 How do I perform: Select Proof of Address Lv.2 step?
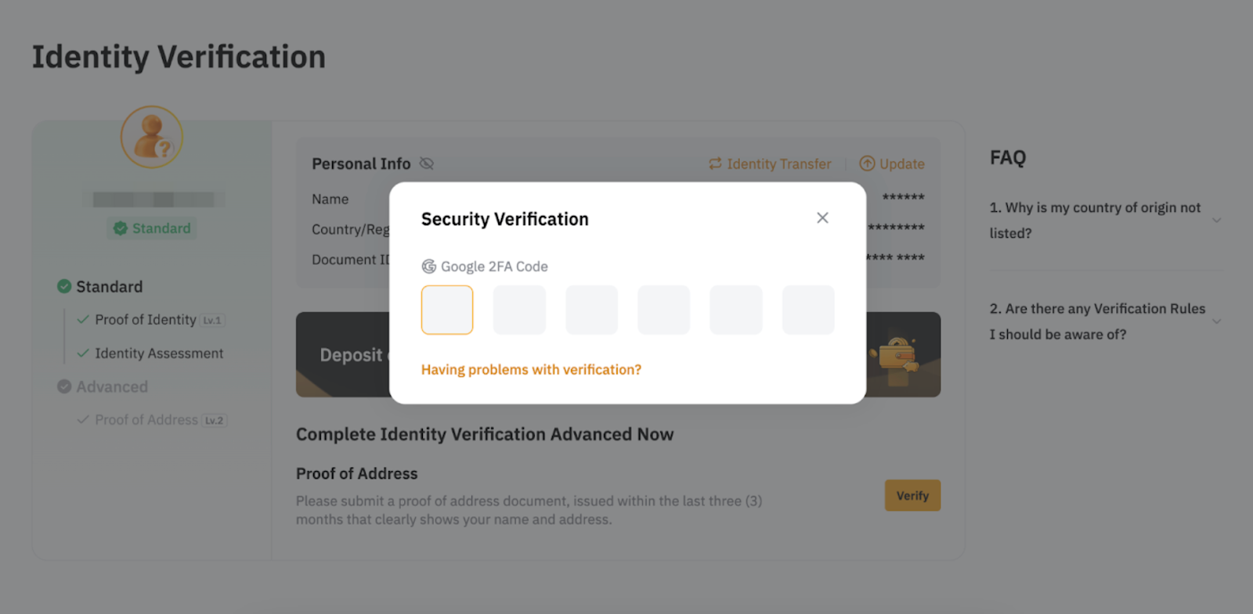(x=146, y=420)
